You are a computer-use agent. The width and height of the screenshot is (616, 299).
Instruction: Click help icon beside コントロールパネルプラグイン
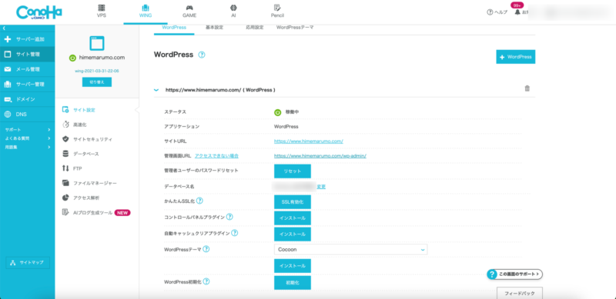[x=229, y=217]
